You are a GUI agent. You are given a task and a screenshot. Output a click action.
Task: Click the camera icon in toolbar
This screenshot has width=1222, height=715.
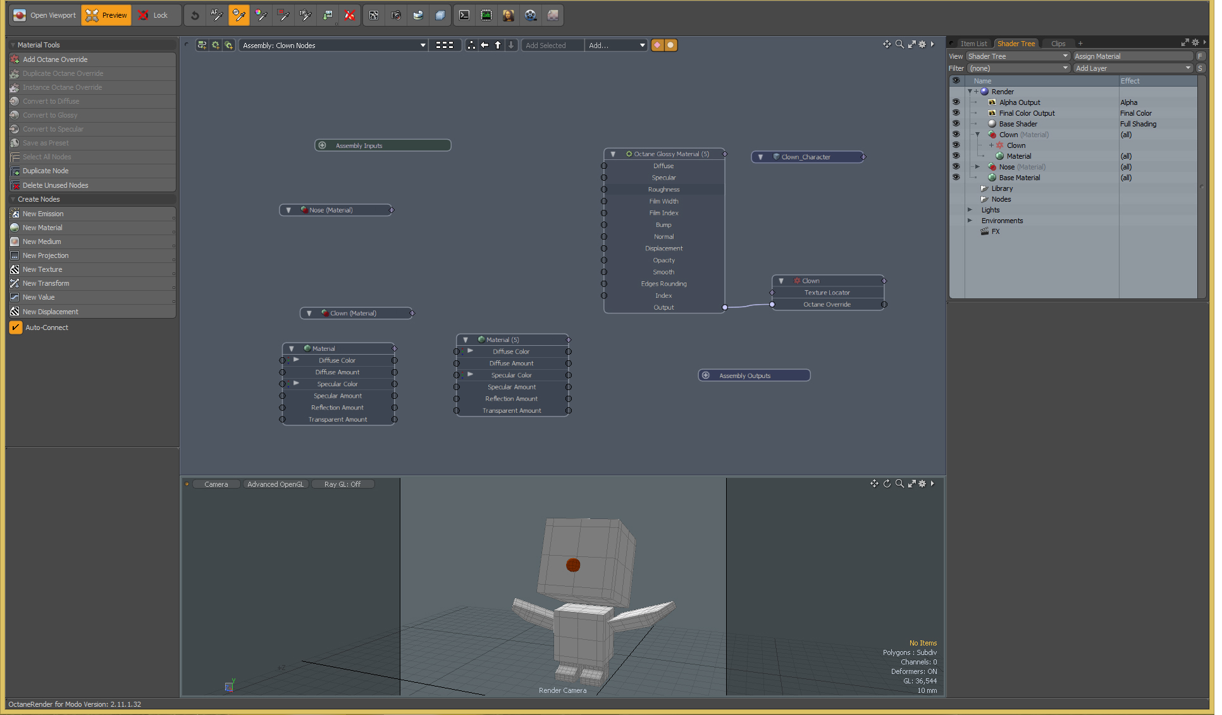coord(396,15)
